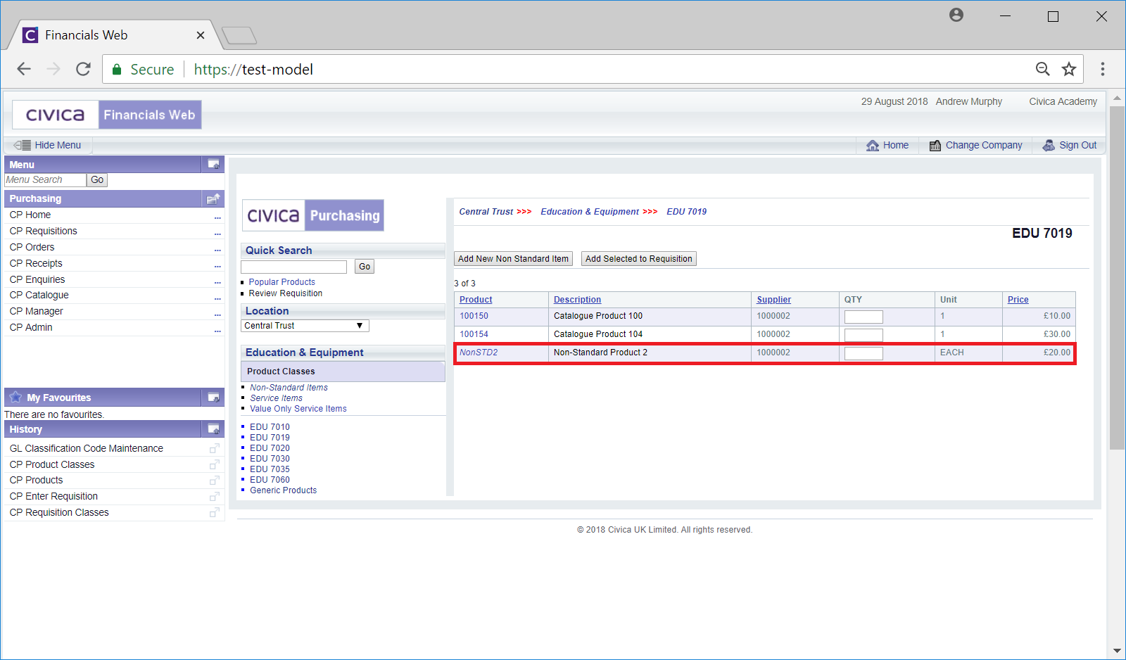
Task: Click the Change Company building icon
Action: click(x=935, y=146)
